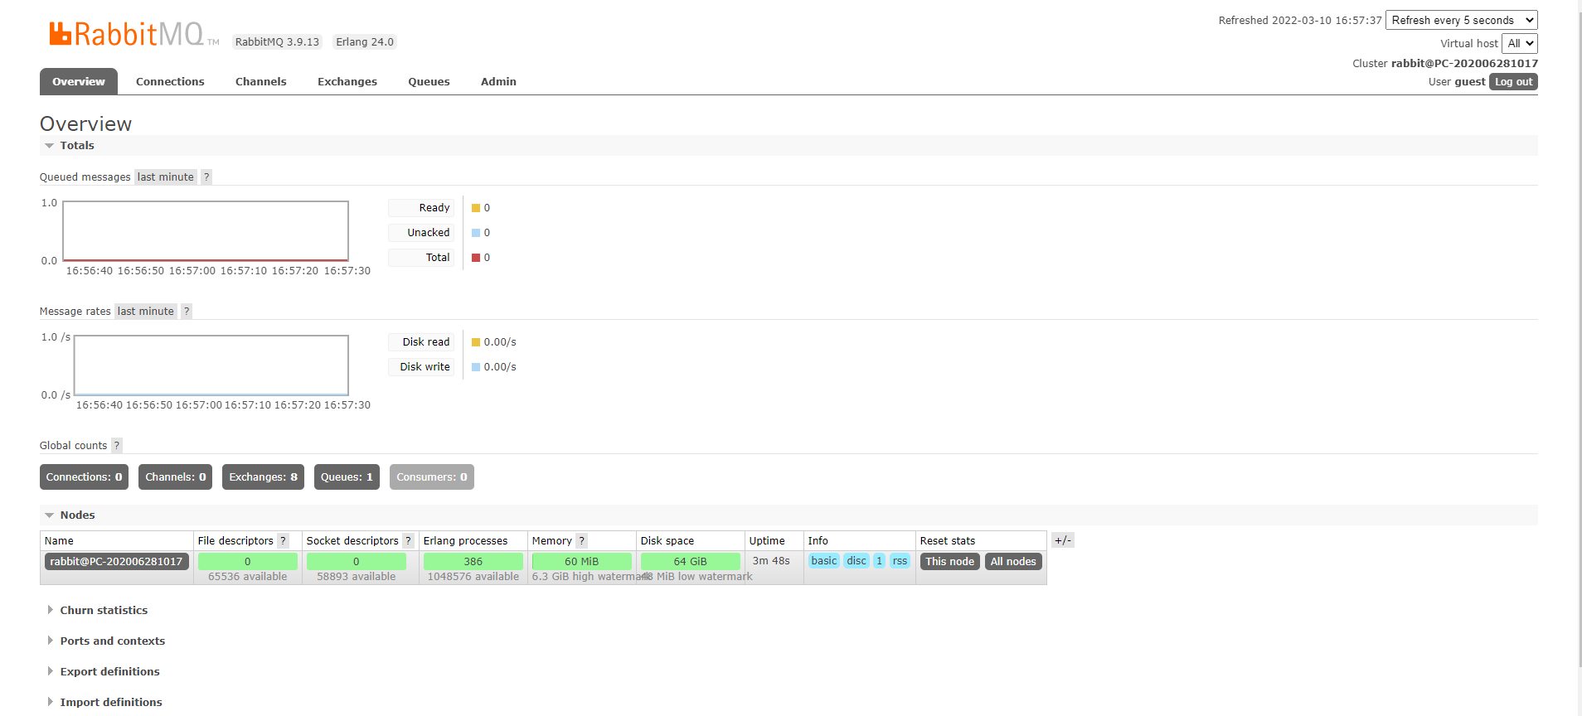Toggle node columns with +/- button
This screenshot has width=1582, height=716.
pyautogui.click(x=1063, y=540)
